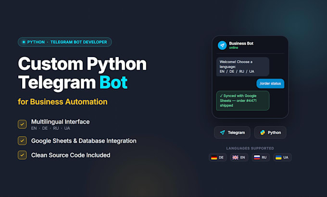The image size is (327, 197).
Task: Click the Google Sheets & Database Integration label
Action: click(84, 141)
